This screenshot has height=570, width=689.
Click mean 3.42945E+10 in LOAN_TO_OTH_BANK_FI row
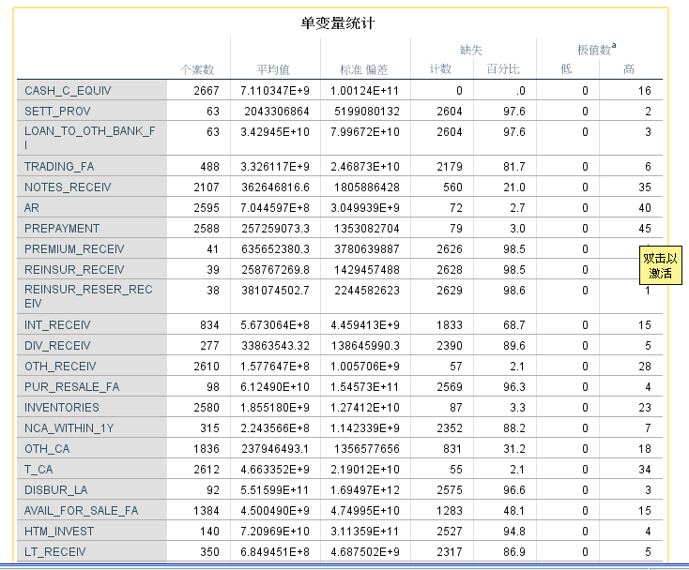pyautogui.click(x=275, y=131)
